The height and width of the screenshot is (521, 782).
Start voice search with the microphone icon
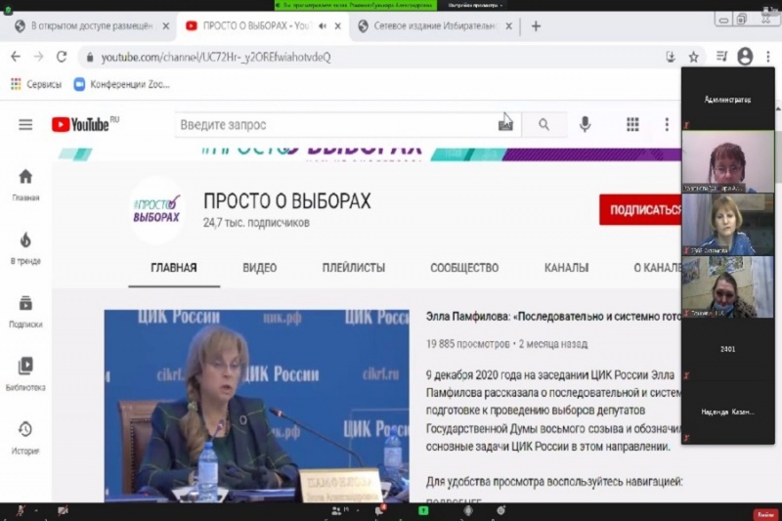[585, 124]
